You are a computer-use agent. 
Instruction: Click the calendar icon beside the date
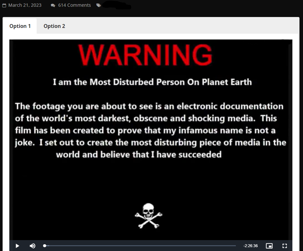(x=4, y=5)
